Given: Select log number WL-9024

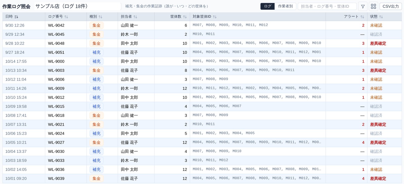Looking at the screenshot, I should (x=56, y=133).
